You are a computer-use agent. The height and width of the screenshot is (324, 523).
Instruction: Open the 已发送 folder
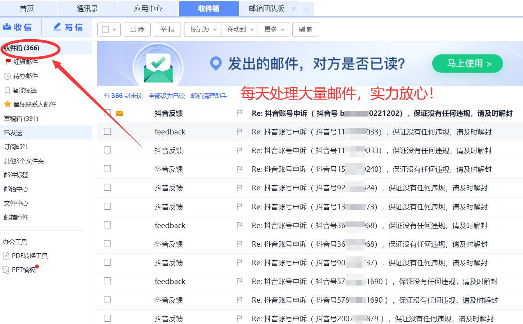point(46,132)
